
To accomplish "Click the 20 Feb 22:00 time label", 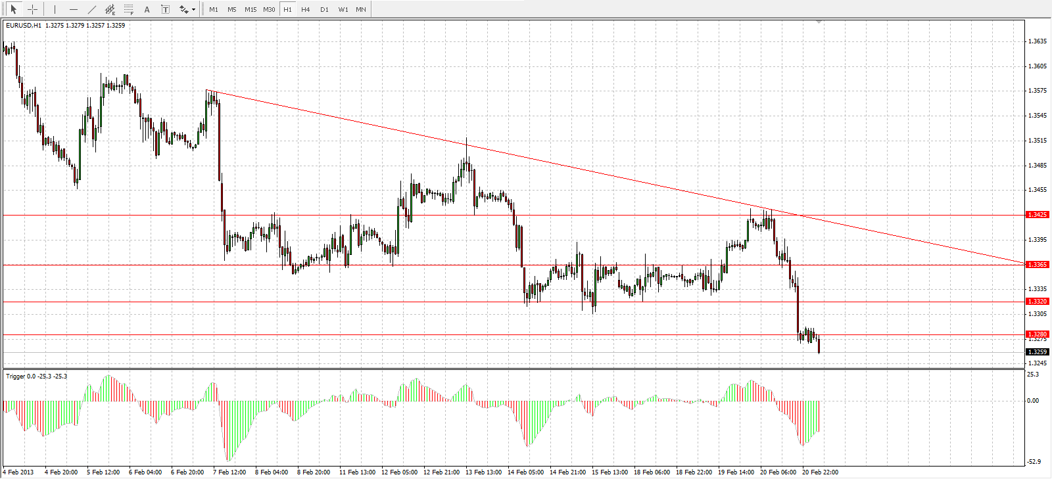I will point(820,472).
